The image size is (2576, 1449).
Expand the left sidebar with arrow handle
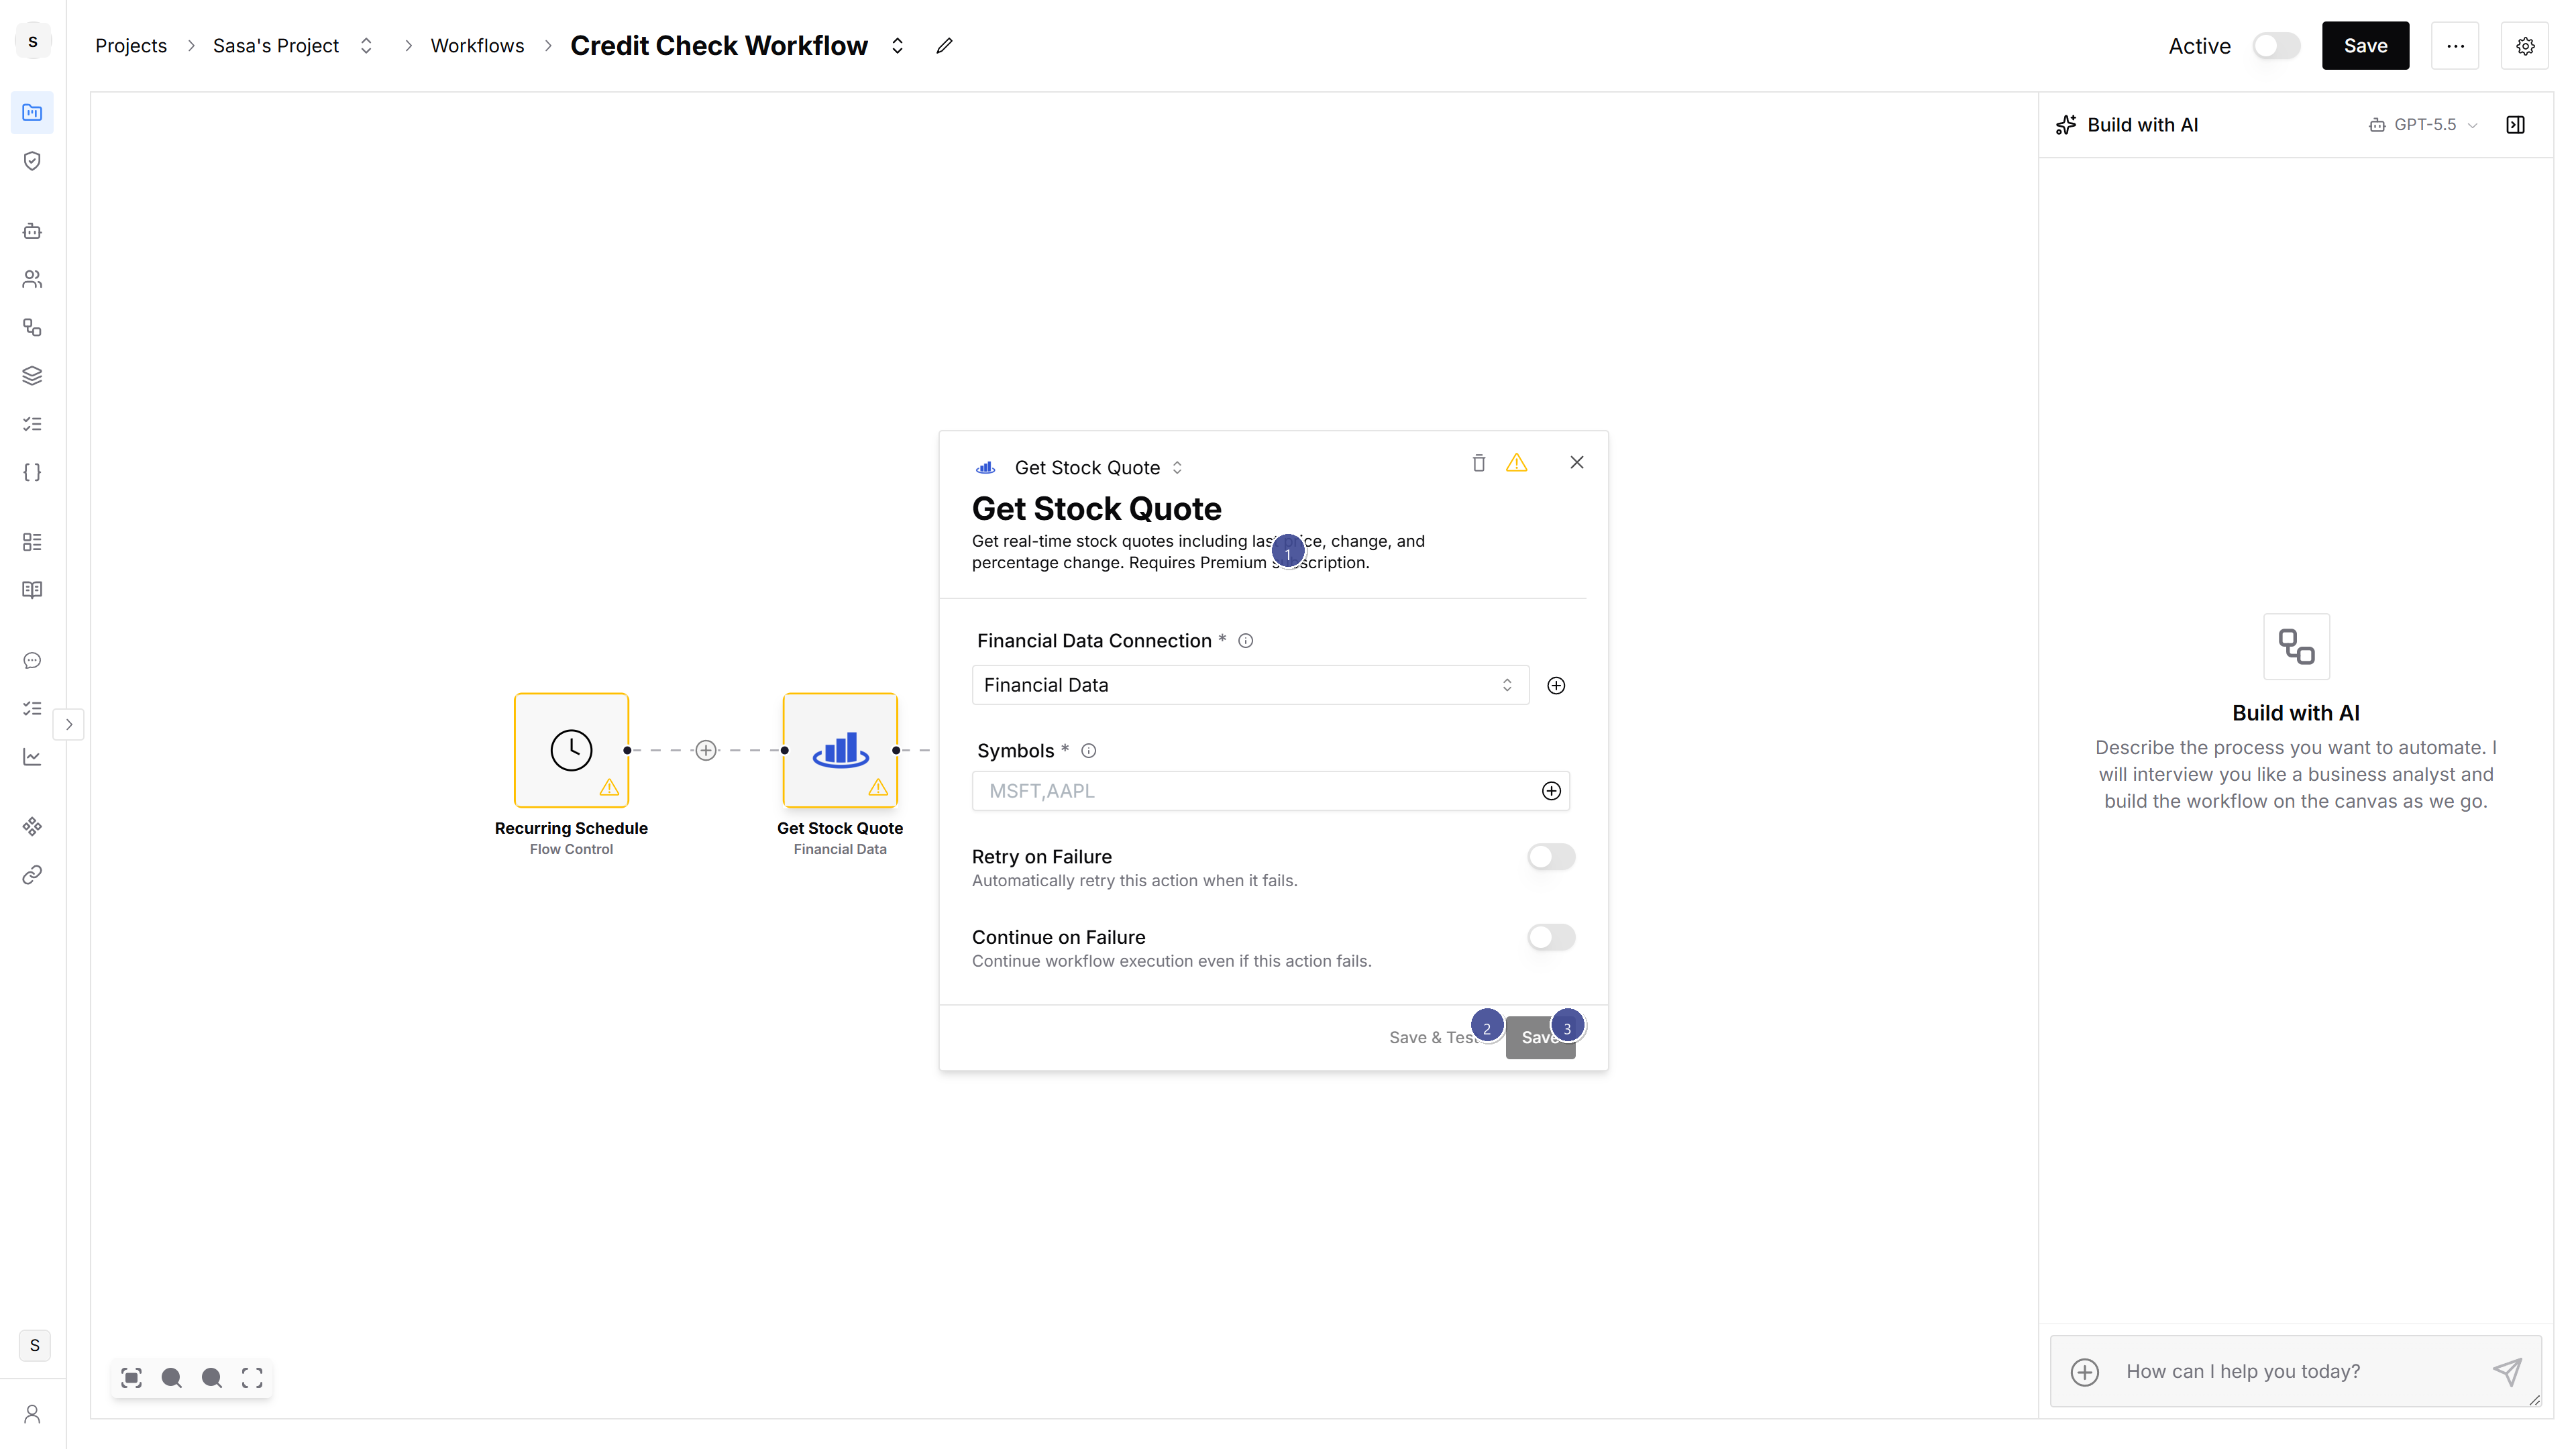(x=69, y=724)
